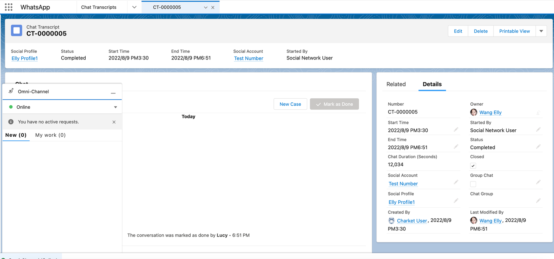Open Elly Profile1 link in header

coord(25,58)
